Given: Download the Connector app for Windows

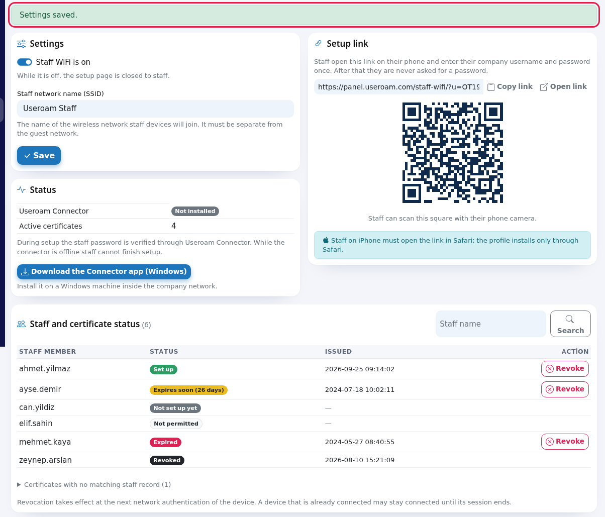Looking at the screenshot, I should [104, 272].
